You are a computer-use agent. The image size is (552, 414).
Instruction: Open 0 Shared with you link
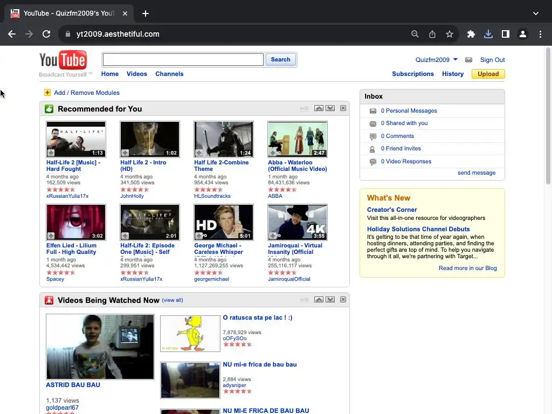(x=404, y=123)
